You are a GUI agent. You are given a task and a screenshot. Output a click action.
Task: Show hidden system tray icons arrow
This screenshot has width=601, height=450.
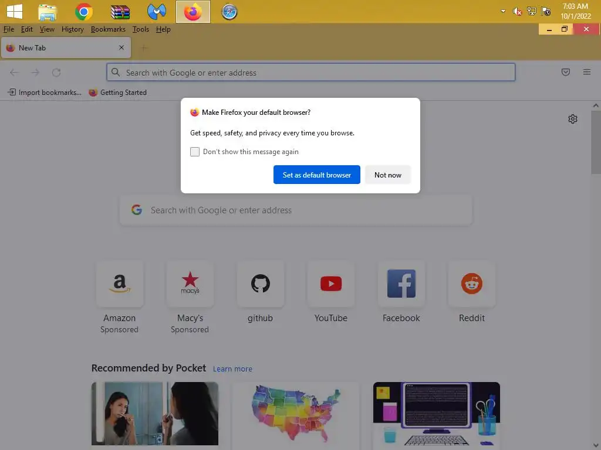click(503, 11)
